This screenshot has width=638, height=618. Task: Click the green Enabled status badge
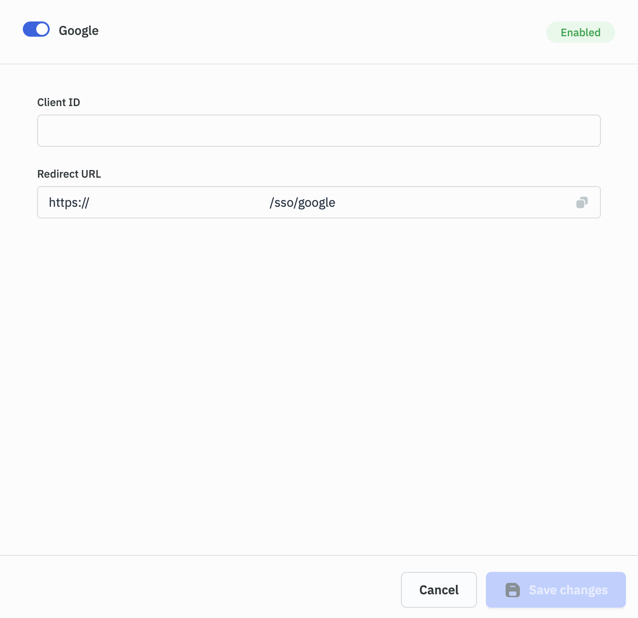click(580, 32)
